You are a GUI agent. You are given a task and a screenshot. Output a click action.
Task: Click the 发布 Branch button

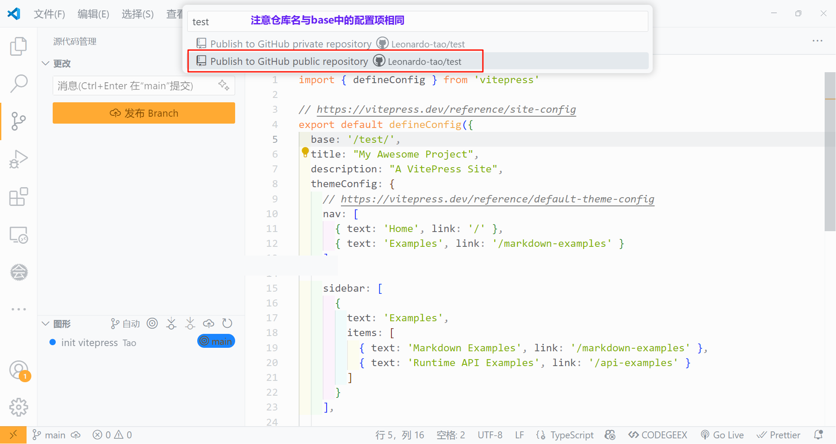[x=144, y=113]
